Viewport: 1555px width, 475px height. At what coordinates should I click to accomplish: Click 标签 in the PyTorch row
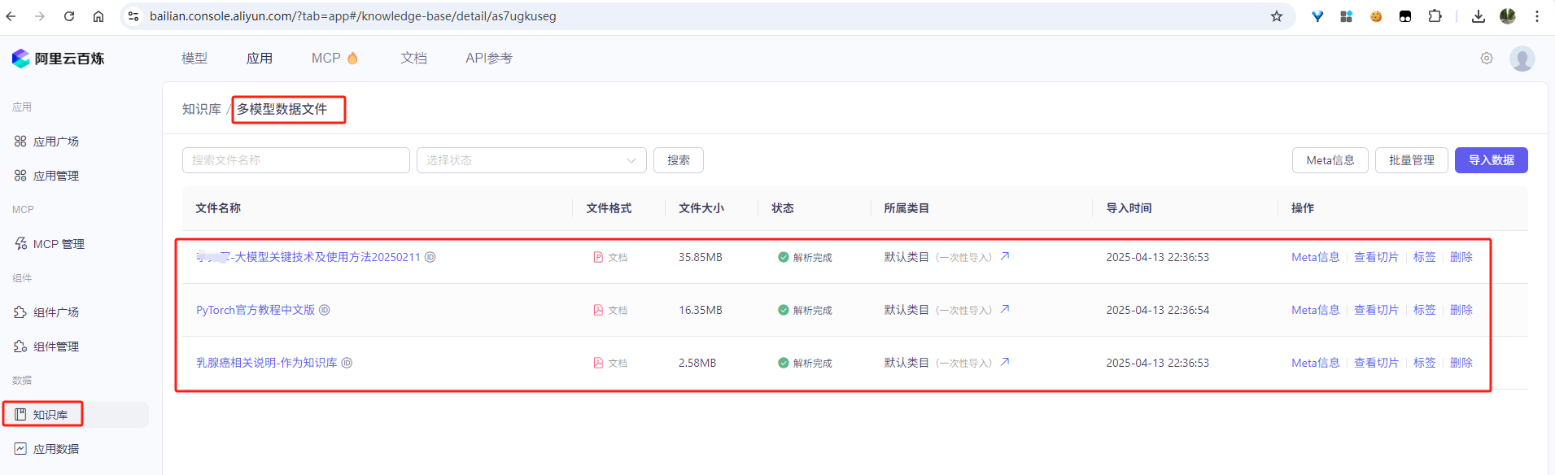point(1425,310)
